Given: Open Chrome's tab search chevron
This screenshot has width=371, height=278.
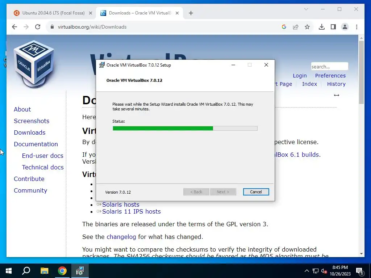Looking at the screenshot, I should (x=306, y=9).
